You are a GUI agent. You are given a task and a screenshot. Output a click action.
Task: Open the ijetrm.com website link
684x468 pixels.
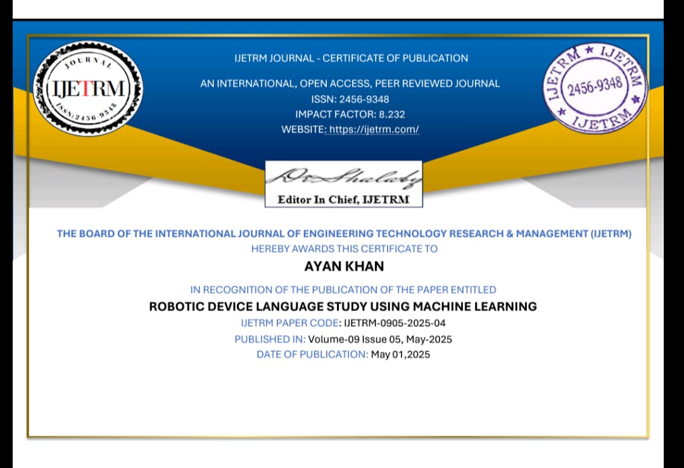374,130
